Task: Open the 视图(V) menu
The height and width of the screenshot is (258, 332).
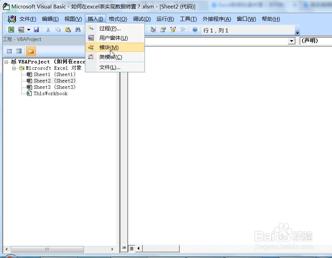Action: click(73, 19)
